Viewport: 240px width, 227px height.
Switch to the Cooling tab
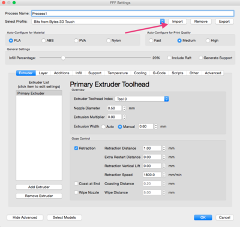coord(140,73)
